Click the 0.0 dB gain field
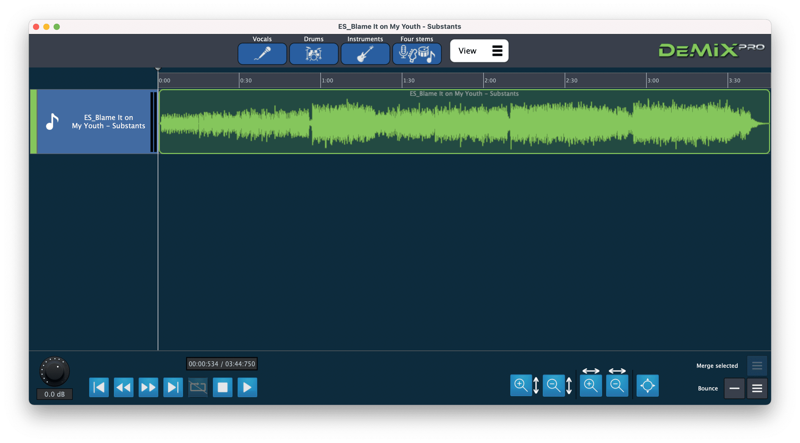The image size is (800, 443). [x=54, y=394]
